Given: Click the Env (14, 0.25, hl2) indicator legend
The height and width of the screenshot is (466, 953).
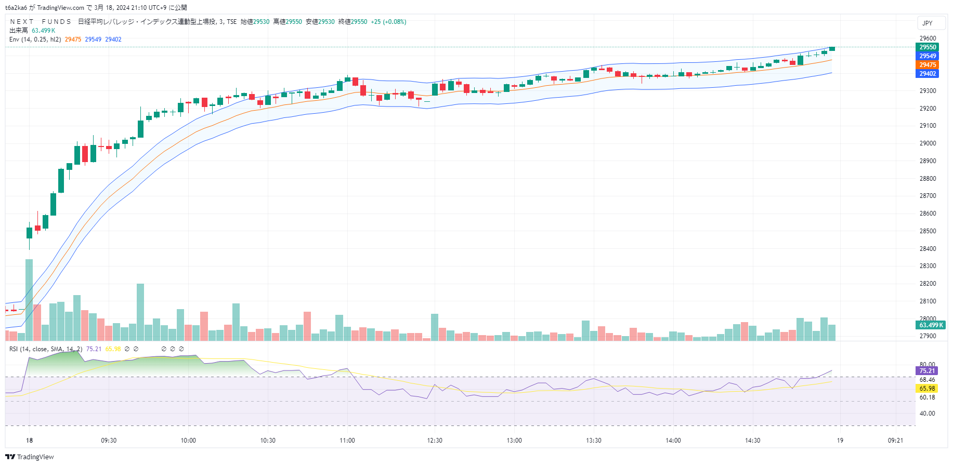Looking at the screenshot, I should coord(35,39).
